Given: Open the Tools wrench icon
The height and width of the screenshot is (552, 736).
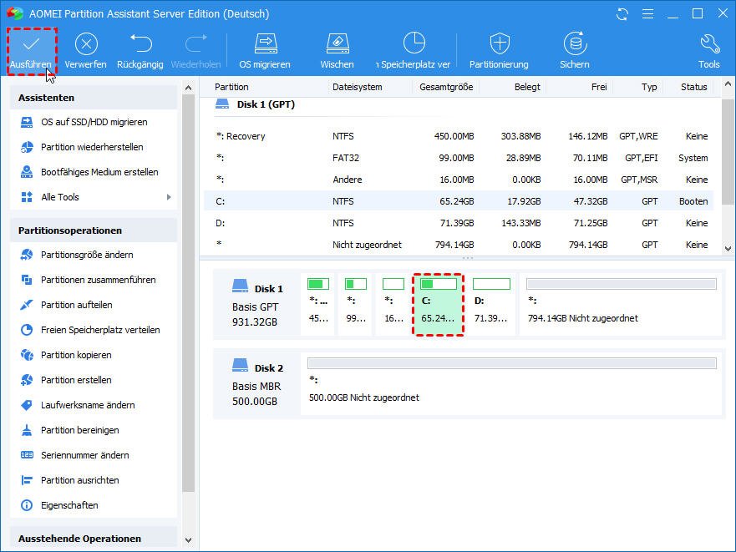Looking at the screenshot, I should click(x=708, y=45).
